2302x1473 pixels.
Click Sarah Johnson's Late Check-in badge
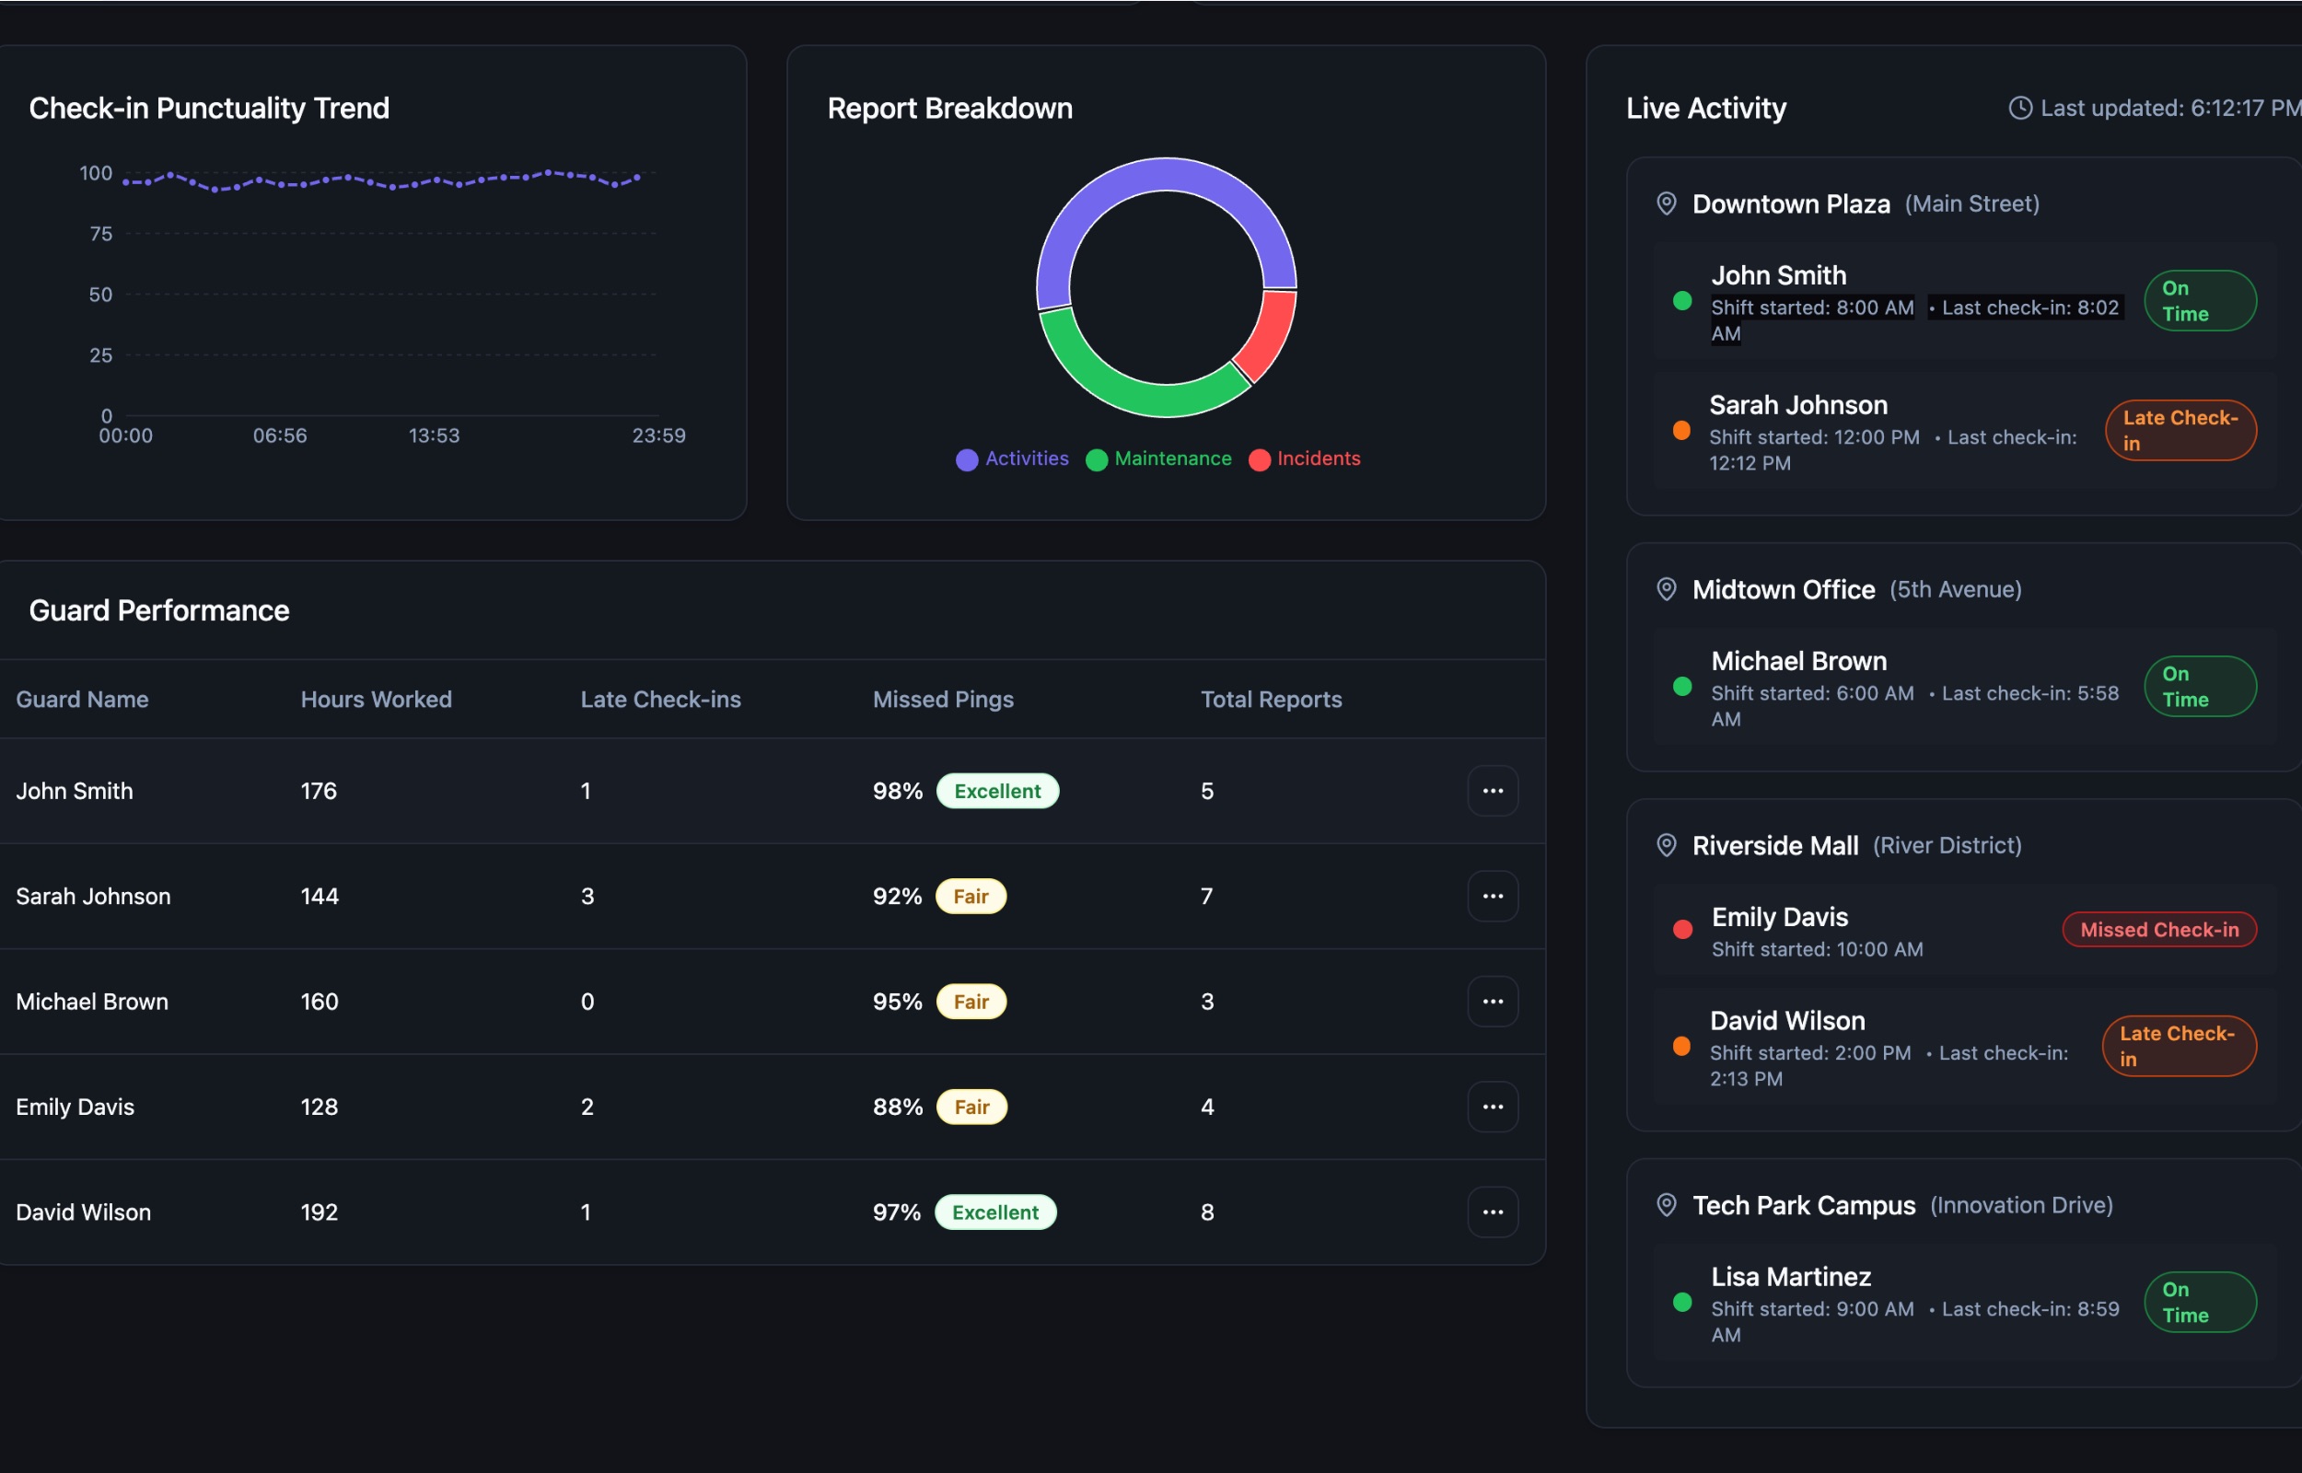[2180, 431]
